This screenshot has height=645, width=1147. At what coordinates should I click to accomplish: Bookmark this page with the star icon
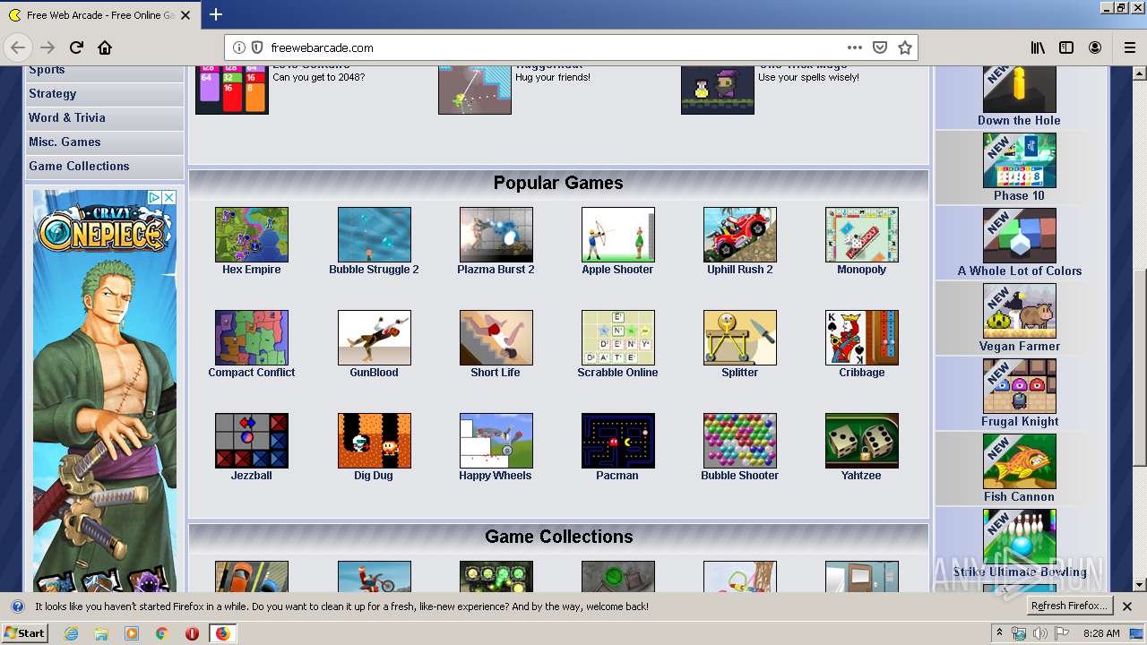905,47
